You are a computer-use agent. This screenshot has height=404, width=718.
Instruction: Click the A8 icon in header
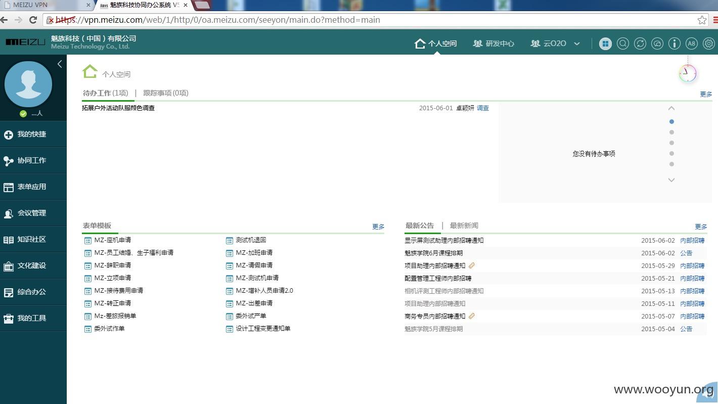tap(692, 43)
